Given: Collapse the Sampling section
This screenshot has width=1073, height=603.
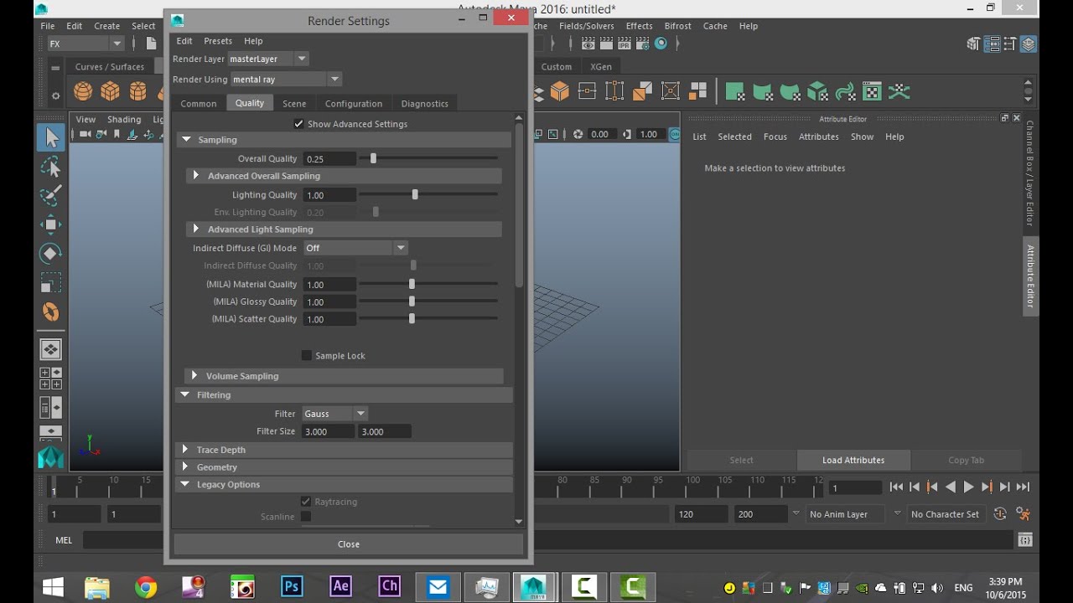Looking at the screenshot, I should [186, 140].
